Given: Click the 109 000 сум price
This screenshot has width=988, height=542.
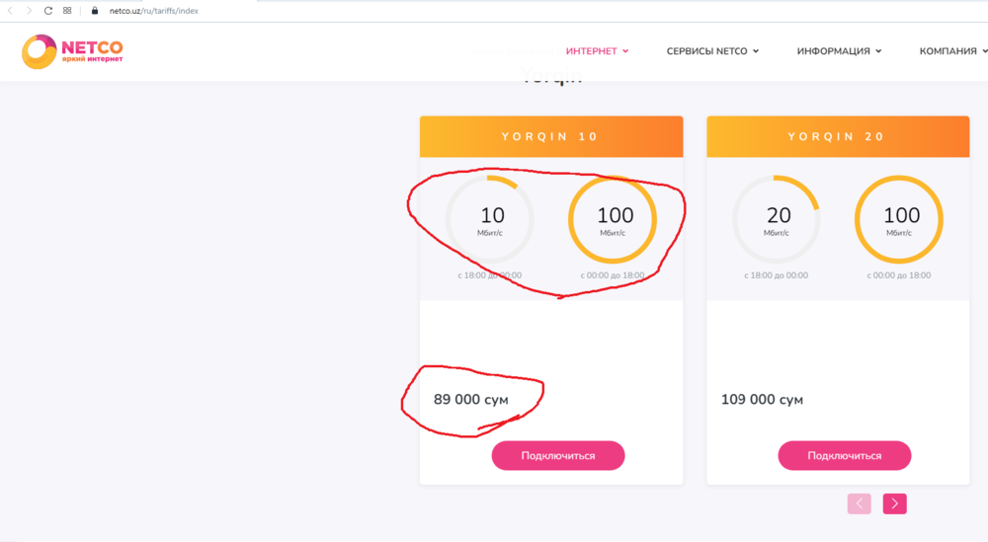Looking at the screenshot, I should coord(762,400).
